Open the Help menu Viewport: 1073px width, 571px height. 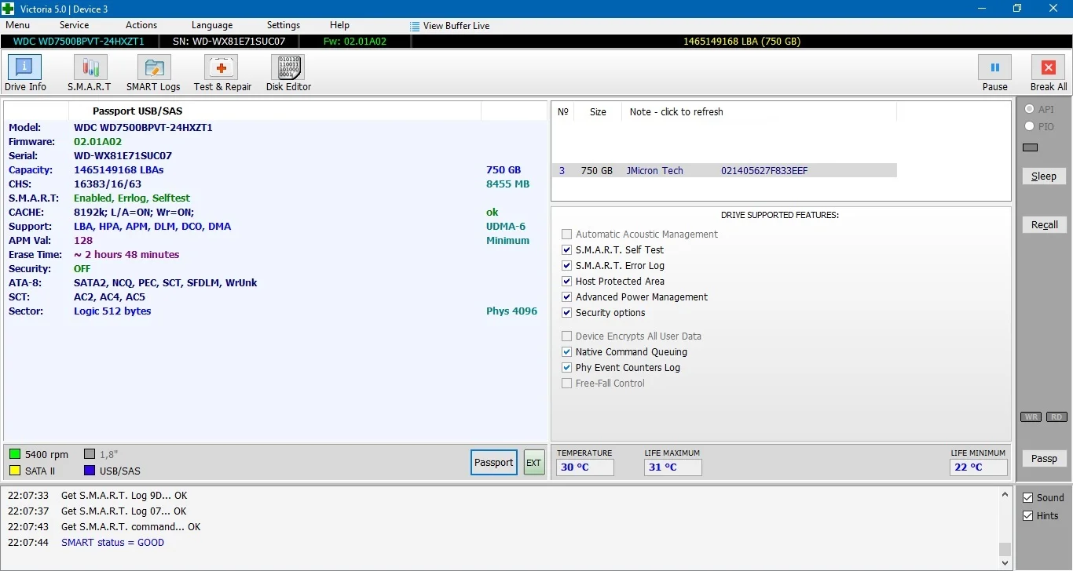point(339,25)
